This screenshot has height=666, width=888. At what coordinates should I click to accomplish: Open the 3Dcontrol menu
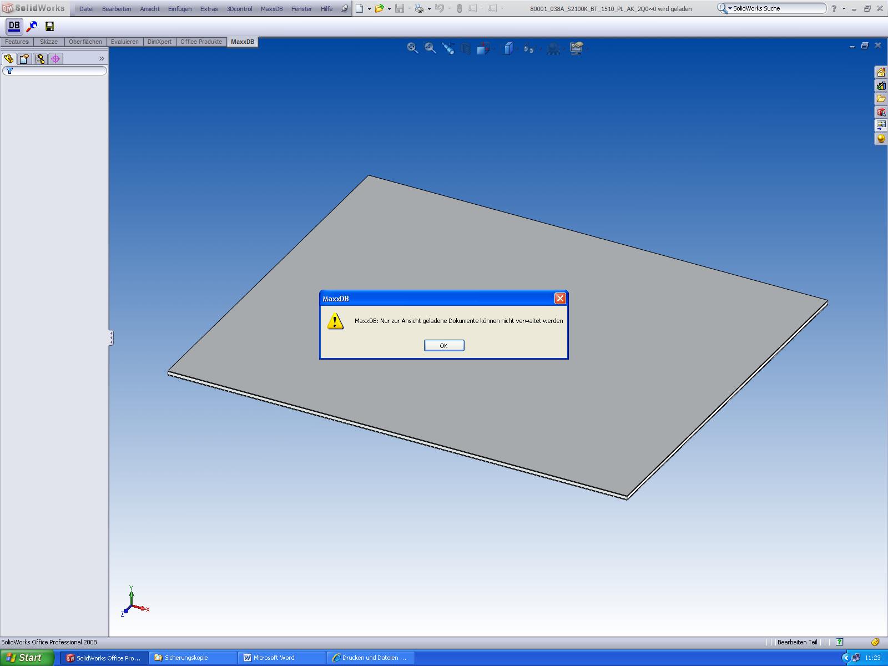tap(240, 9)
